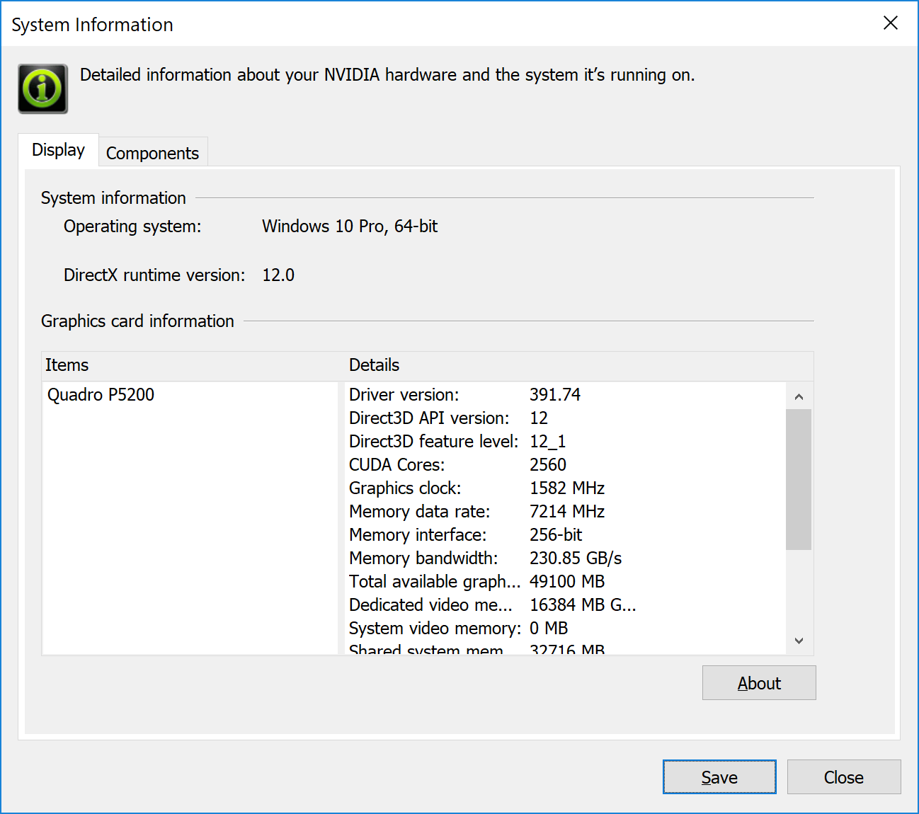Click the 49100 MB total memory value

567,582
